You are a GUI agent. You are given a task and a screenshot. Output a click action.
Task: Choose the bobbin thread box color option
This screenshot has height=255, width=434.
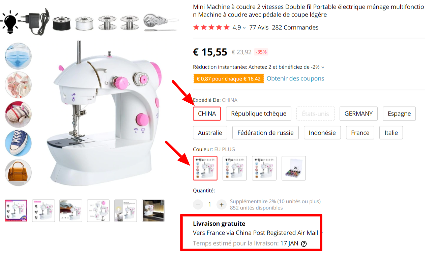[x=294, y=168]
